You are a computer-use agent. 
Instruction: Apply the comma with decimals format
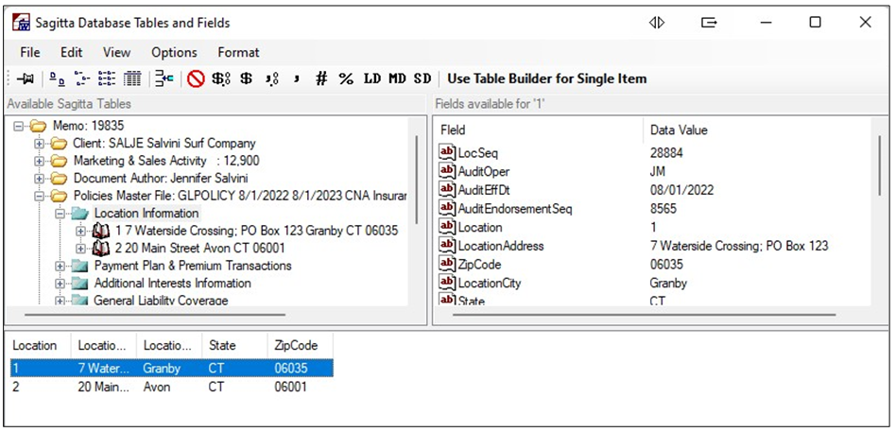pos(272,79)
